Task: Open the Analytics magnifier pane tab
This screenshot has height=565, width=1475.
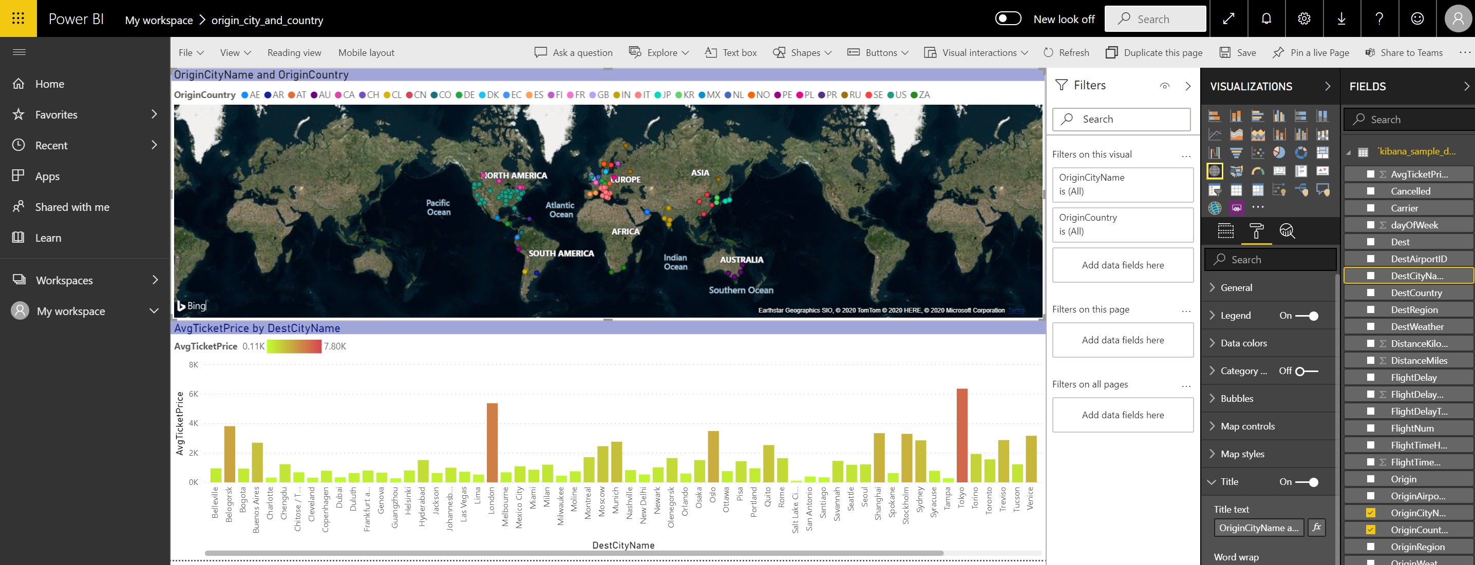Action: [1287, 231]
